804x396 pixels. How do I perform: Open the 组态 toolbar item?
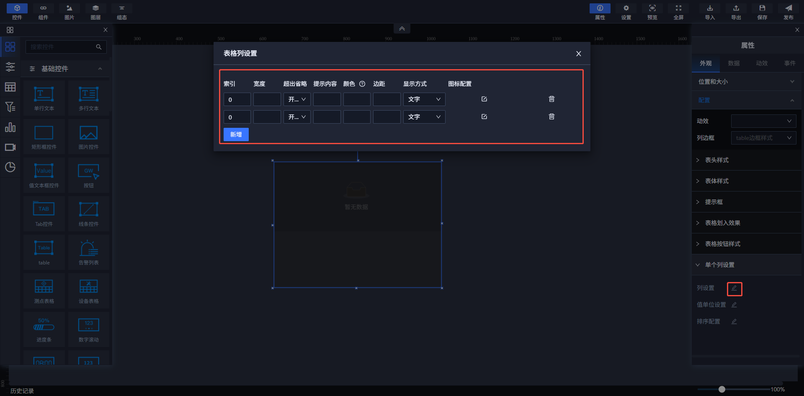122,12
